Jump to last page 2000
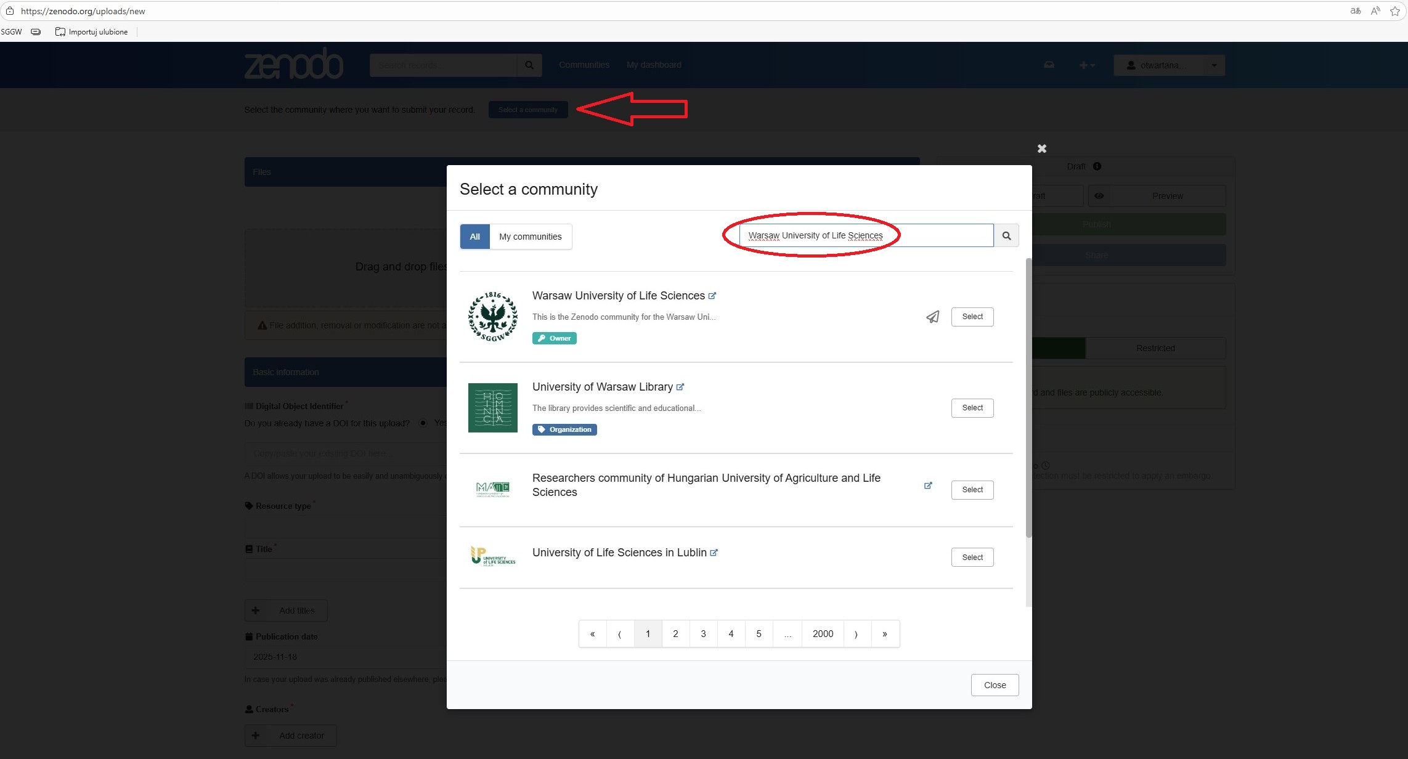Viewport: 1408px width, 759px height. 823,634
